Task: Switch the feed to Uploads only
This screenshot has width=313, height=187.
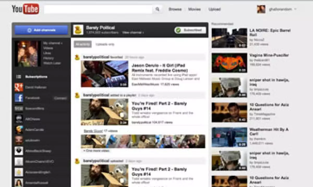Action: (105, 44)
